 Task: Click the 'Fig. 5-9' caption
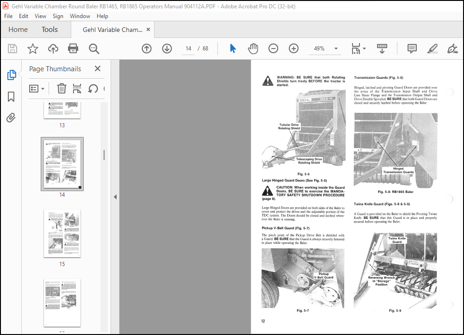pos(395,310)
